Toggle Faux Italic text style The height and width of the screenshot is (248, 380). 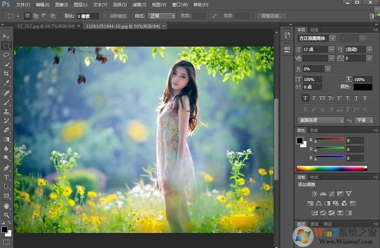(x=314, y=98)
